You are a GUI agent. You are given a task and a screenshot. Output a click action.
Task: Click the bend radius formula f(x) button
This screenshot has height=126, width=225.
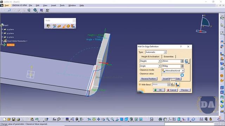[x=173, y=85]
